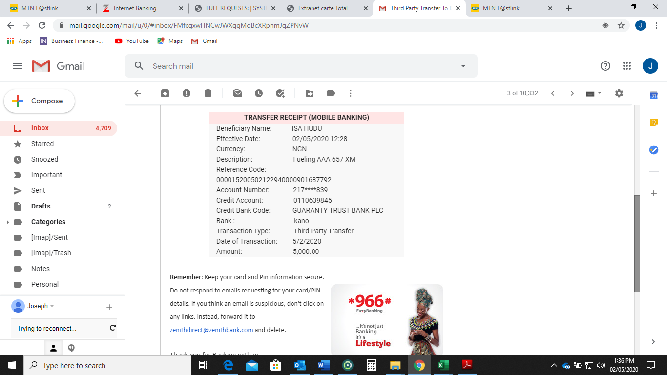This screenshot has height=375, width=667.
Task: Open the Move to folder icon
Action: [310, 93]
